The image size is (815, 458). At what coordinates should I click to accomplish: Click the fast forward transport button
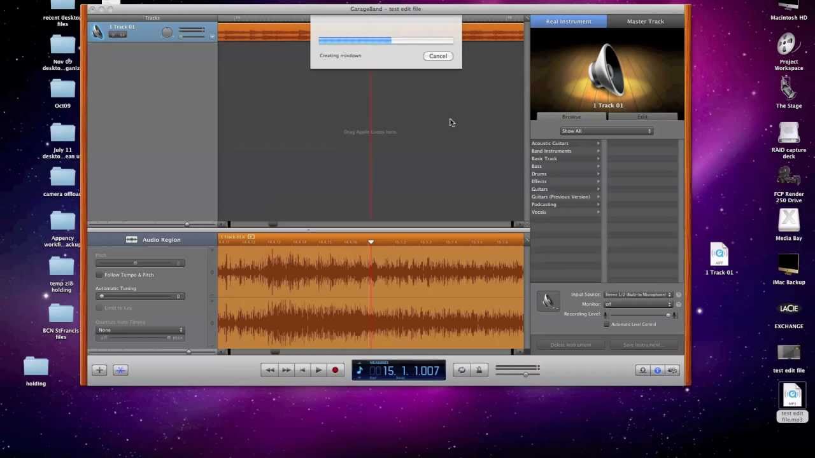point(286,370)
